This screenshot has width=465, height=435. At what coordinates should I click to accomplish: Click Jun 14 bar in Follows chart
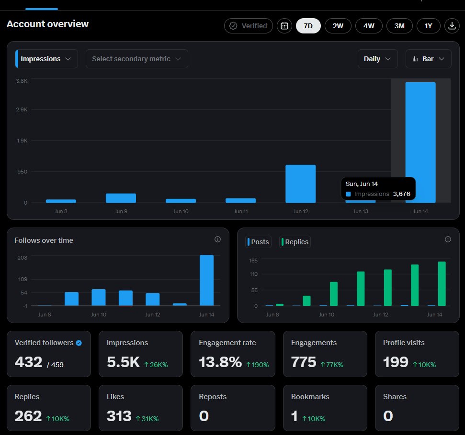coord(207,280)
